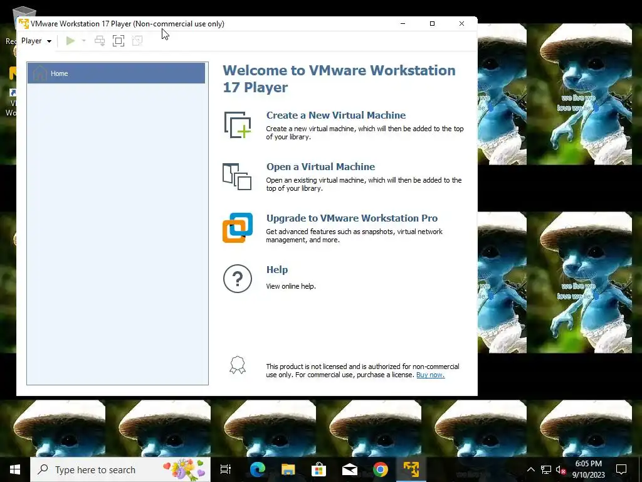This screenshot has height=482, width=642.
Task: Click the "View online help." text
Action: pos(291,286)
